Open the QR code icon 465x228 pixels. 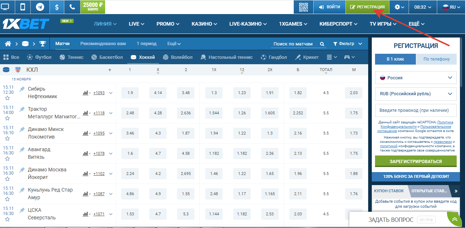point(303,7)
